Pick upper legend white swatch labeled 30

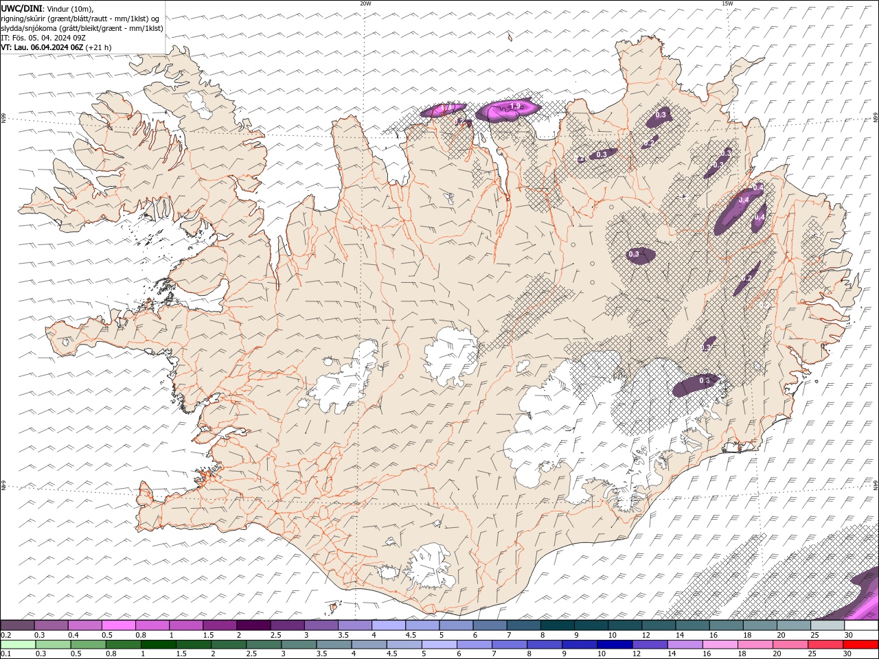point(861,625)
